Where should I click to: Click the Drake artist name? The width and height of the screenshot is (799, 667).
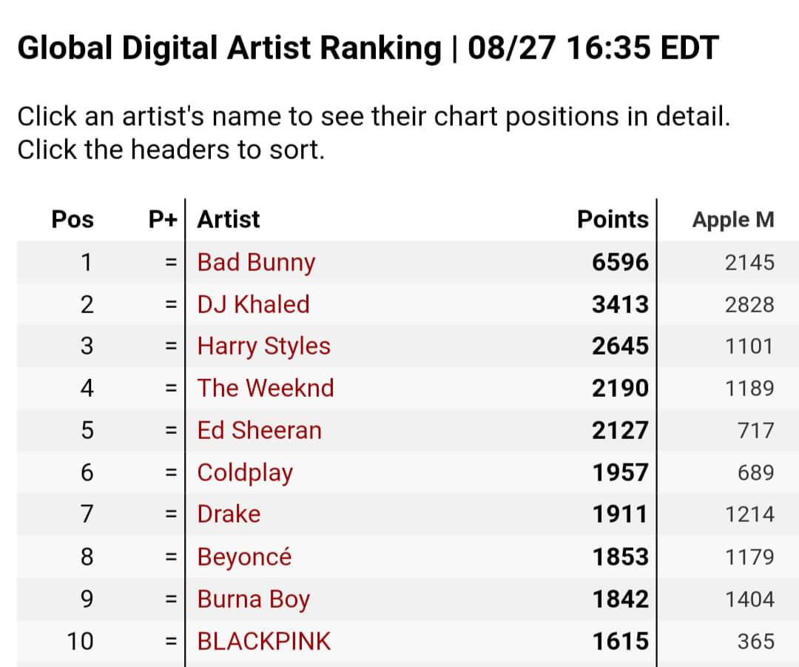(x=229, y=514)
